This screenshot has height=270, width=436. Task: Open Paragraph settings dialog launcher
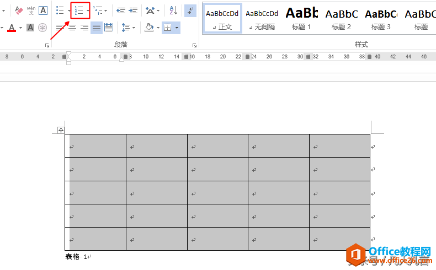pos(194,45)
